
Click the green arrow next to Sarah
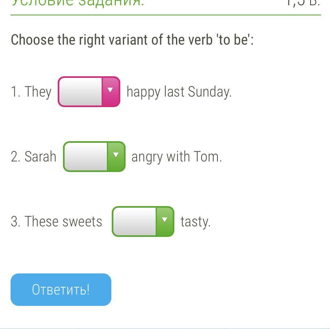click(116, 157)
